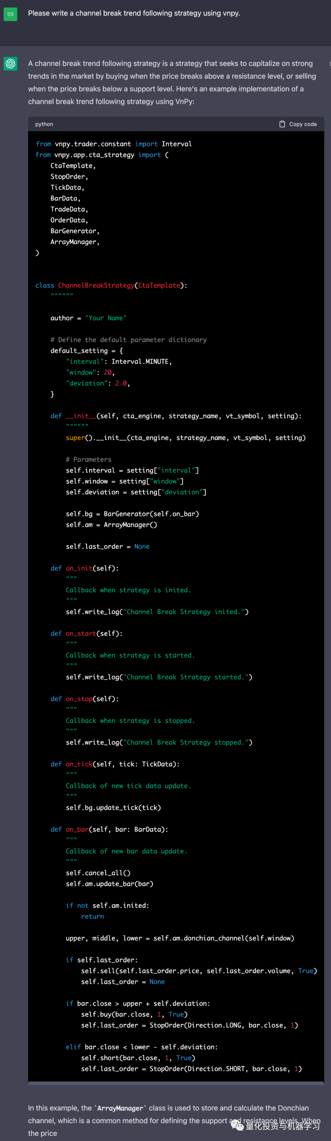Click the self.cancel_all() line
Image resolution: width=331 pixels, height=1141 pixels.
click(x=98, y=873)
